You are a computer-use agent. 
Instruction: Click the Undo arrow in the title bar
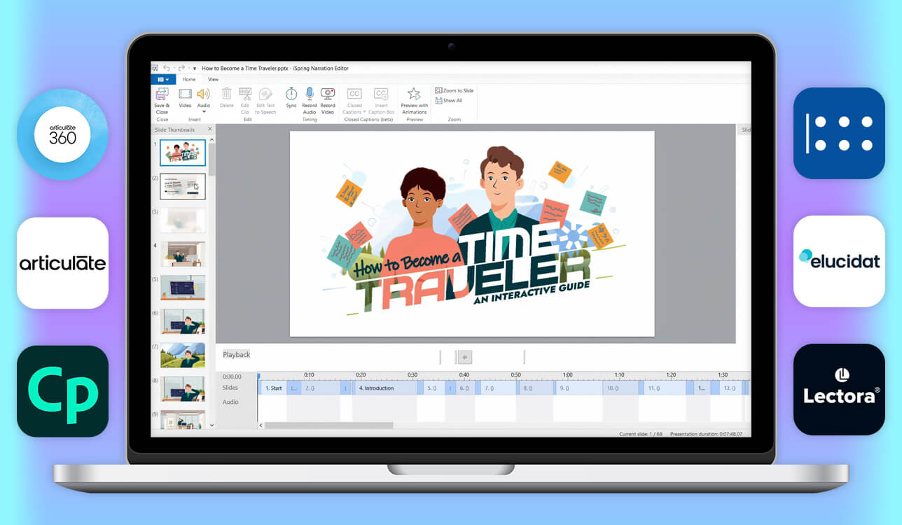coord(167,68)
